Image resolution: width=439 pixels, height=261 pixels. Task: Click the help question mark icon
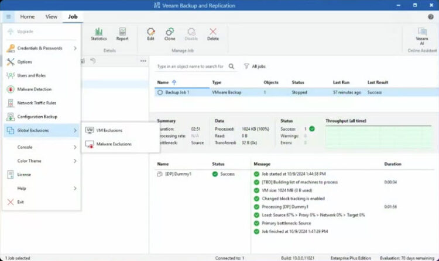(x=431, y=17)
